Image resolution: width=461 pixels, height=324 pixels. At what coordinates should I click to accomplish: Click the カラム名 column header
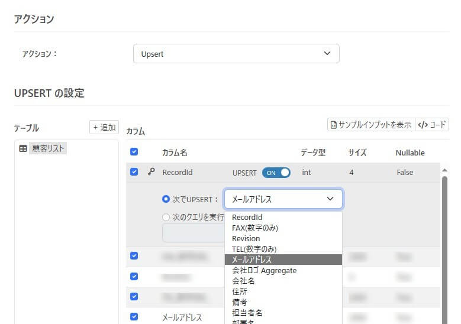click(175, 153)
